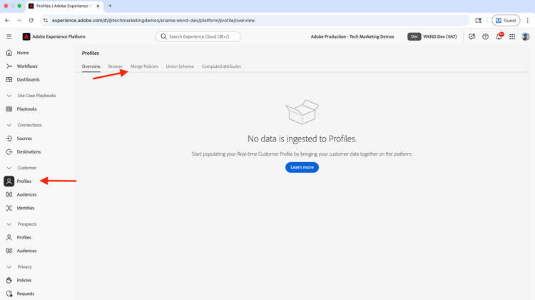Screen dimensions: 535x300
Task: Click the Destinations icon in sidebar
Action: 9,151
